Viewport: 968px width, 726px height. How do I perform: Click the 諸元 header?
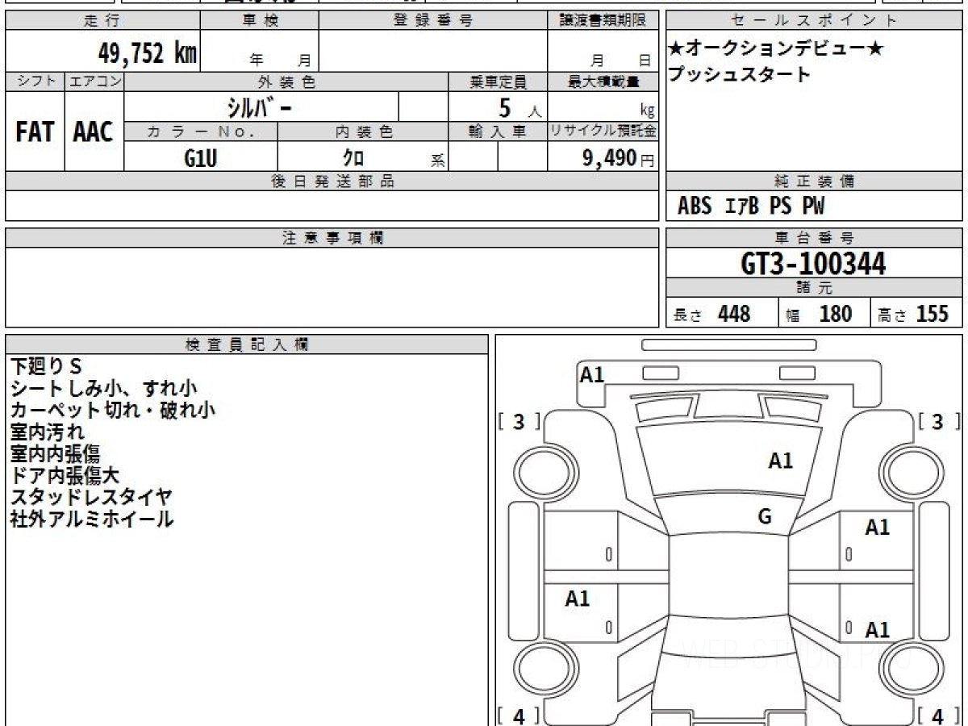coord(815,288)
